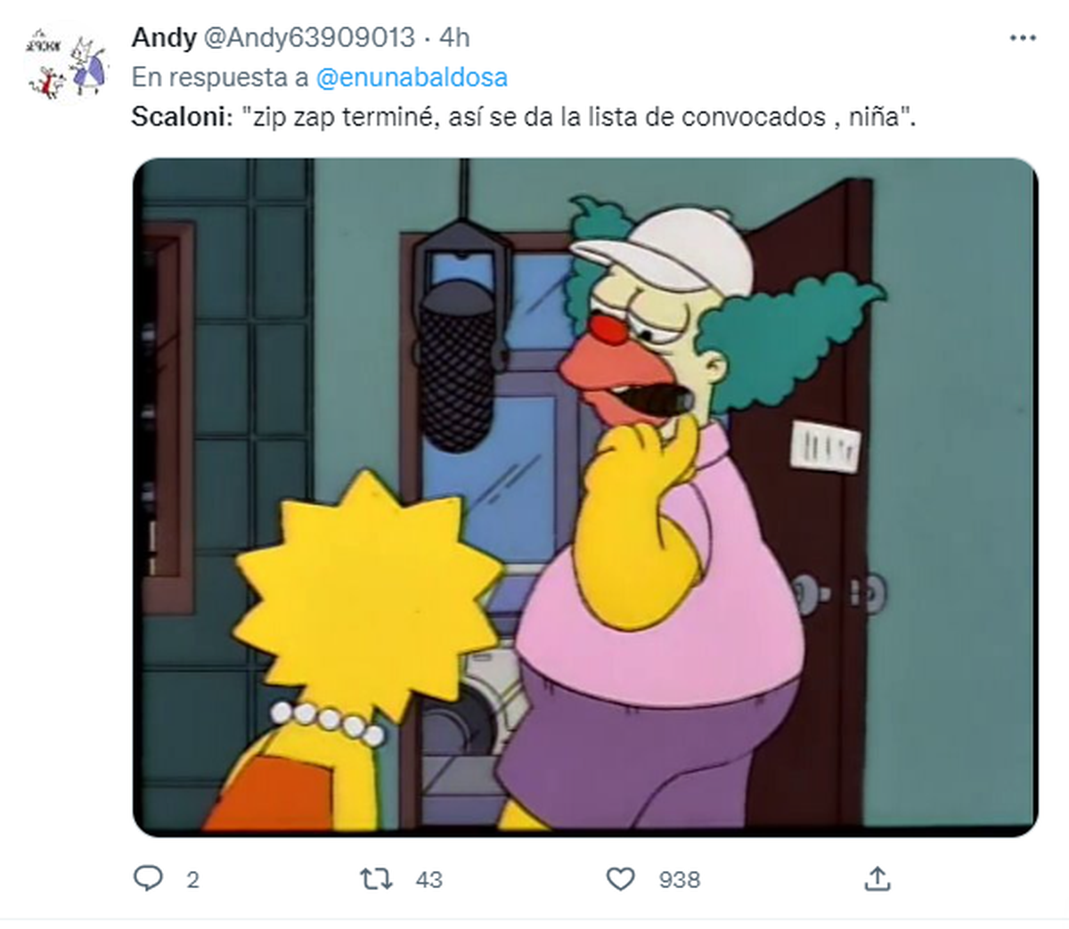Click the retweet arrows icon
This screenshot has height=929, width=1069.
pos(376,879)
